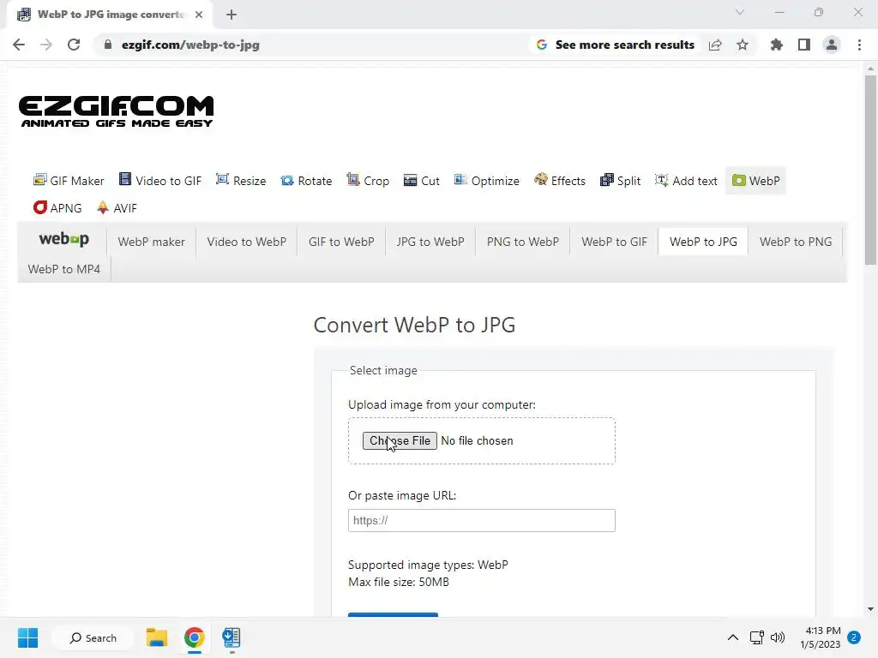Switch to the PNG to WebP tab
Image resolution: width=878 pixels, height=658 pixels.
point(523,242)
